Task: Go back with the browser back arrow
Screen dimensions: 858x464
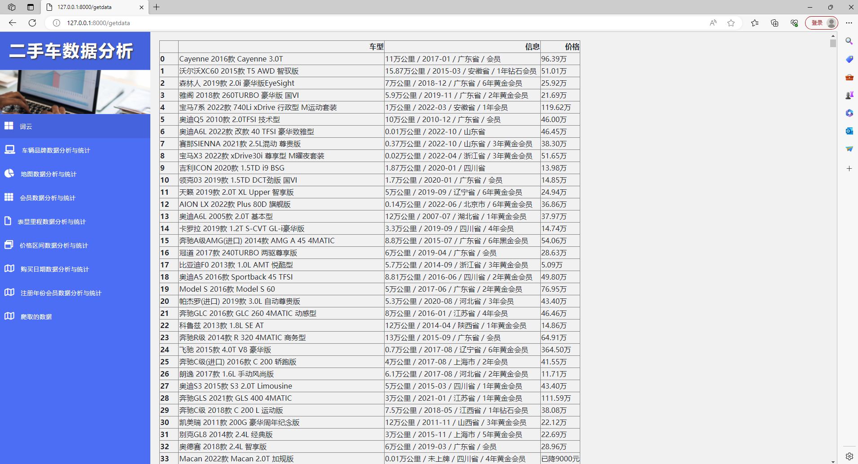Action: click(x=13, y=23)
